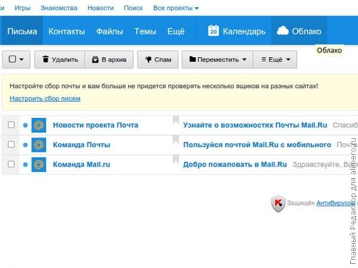358x268 pixels.
Task: Click avatar of Команда Mail.ru
Action: click(x=39, y=164)
